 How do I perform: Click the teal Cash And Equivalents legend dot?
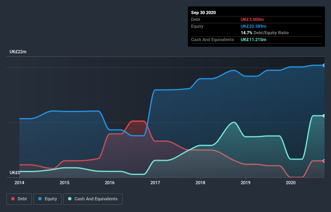[x=70, y=199]
